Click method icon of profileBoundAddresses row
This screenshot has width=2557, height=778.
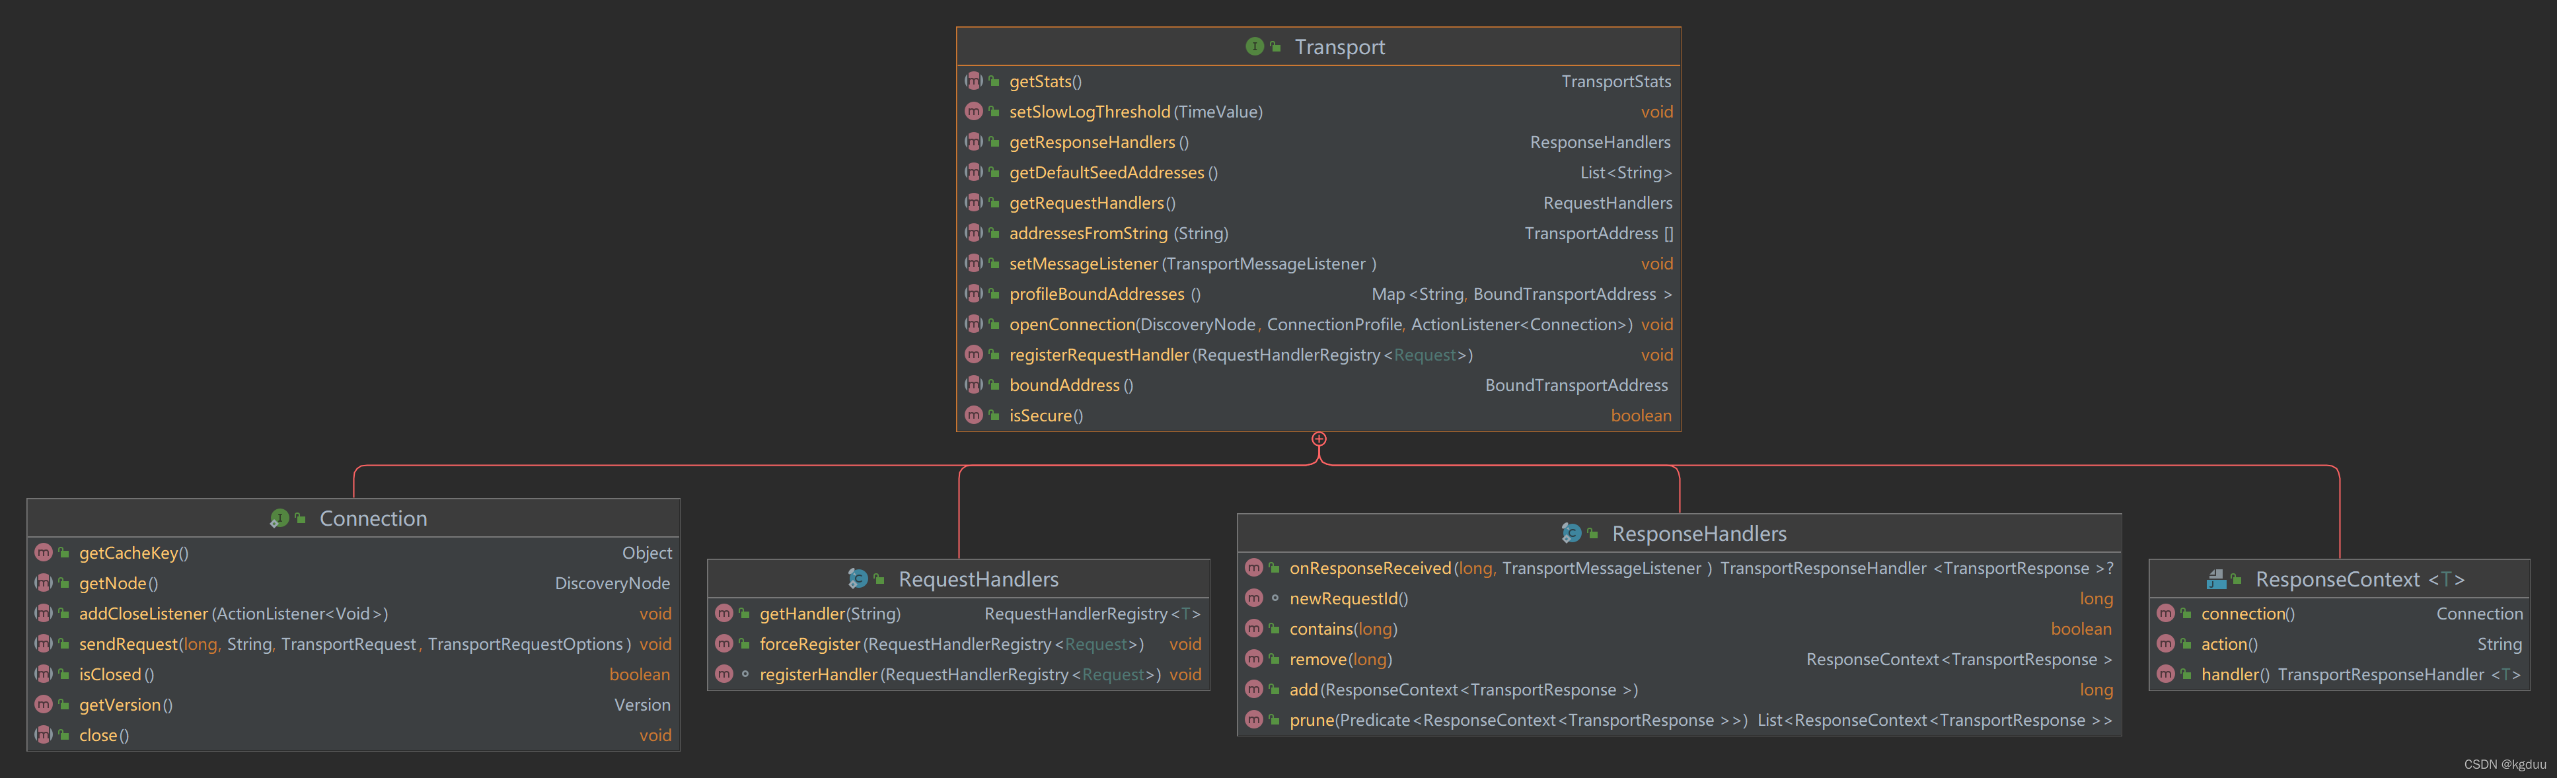tap(974, 294)
